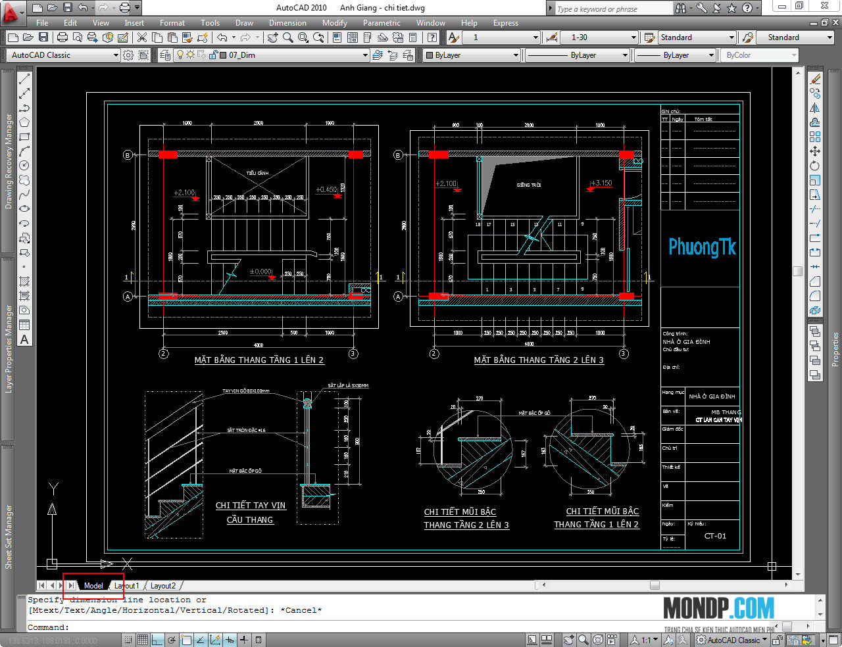Open the Parametric menu
The width and height of the screenshot is (842, 647).
click(x=382, y=23)
